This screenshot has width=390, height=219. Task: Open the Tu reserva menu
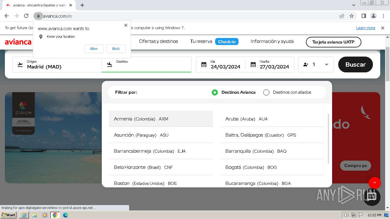tap(201, 41)
